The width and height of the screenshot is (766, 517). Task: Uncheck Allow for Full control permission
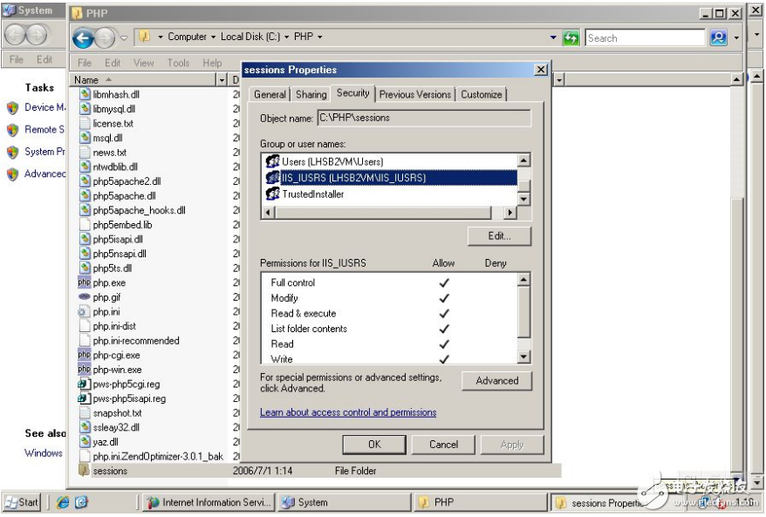[443, 282]
